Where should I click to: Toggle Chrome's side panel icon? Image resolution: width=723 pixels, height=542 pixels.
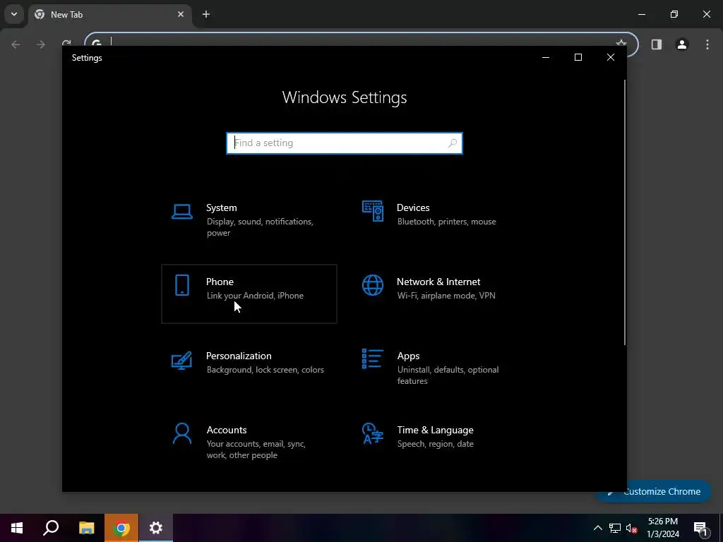pyautogui.click(x=657, y=44)
